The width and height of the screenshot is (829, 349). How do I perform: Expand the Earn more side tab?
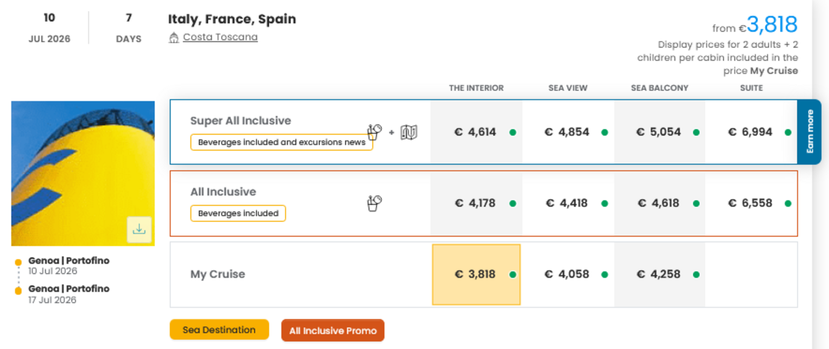pos(809,132)
